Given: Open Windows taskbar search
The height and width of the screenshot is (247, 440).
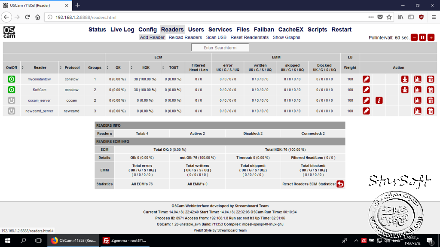Looking at the screenshot, I should tap(23, 241).
